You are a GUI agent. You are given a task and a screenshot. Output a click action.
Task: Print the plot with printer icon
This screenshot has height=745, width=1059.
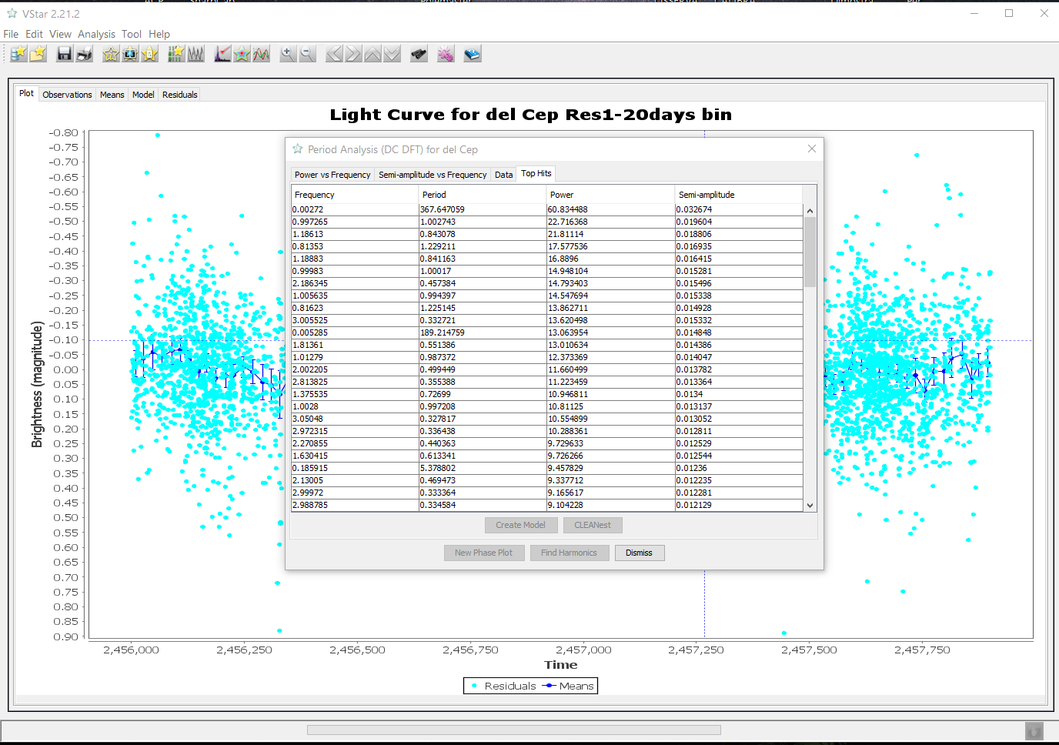pyautogui.click(x=84, y=54)
